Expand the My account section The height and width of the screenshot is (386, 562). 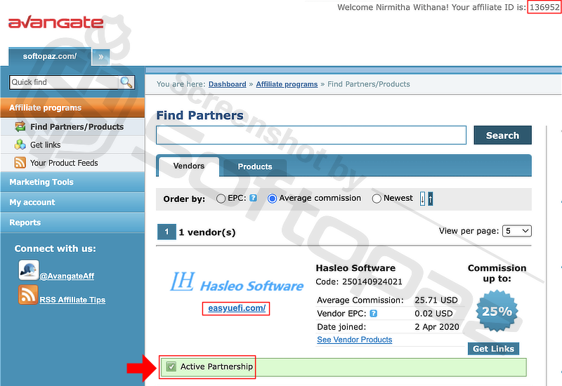coord(72,202)
